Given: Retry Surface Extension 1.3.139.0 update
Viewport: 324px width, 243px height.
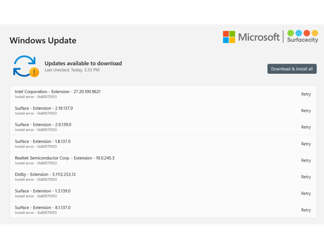Looking at the screenshot, I should point(306,193).
